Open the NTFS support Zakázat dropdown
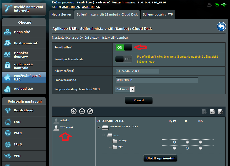Screen dimensions: 230x166 pos(125,89)
